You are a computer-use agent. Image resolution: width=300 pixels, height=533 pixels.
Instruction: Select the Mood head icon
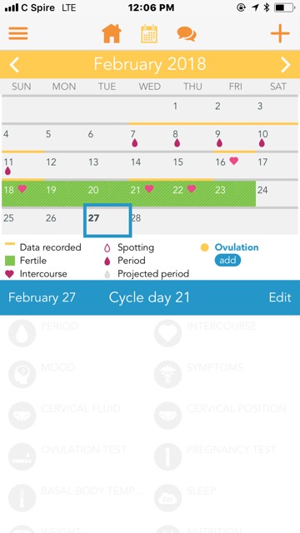22,374
